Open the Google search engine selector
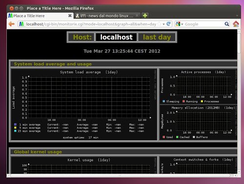The image size is (244, 184). (x=180, y=24)
